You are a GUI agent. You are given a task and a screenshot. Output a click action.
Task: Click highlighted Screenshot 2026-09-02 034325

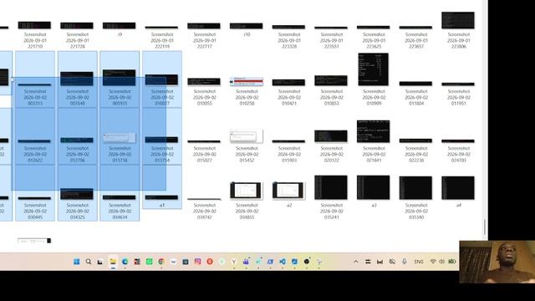click(x=78, y=193)
